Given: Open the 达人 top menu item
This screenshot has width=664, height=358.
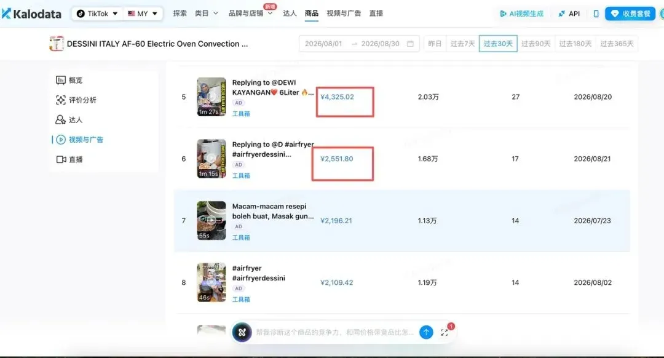Looking at the screenshot, I should pos(290,14).
